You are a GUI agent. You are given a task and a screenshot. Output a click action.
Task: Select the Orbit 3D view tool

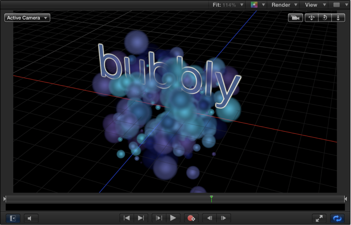pos(324,18)
